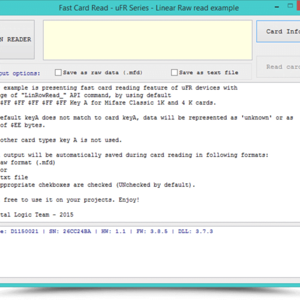The width and height of the screenshot is (300, 300).
Task: Click the 'options:' label
Action: click(26, 73)
